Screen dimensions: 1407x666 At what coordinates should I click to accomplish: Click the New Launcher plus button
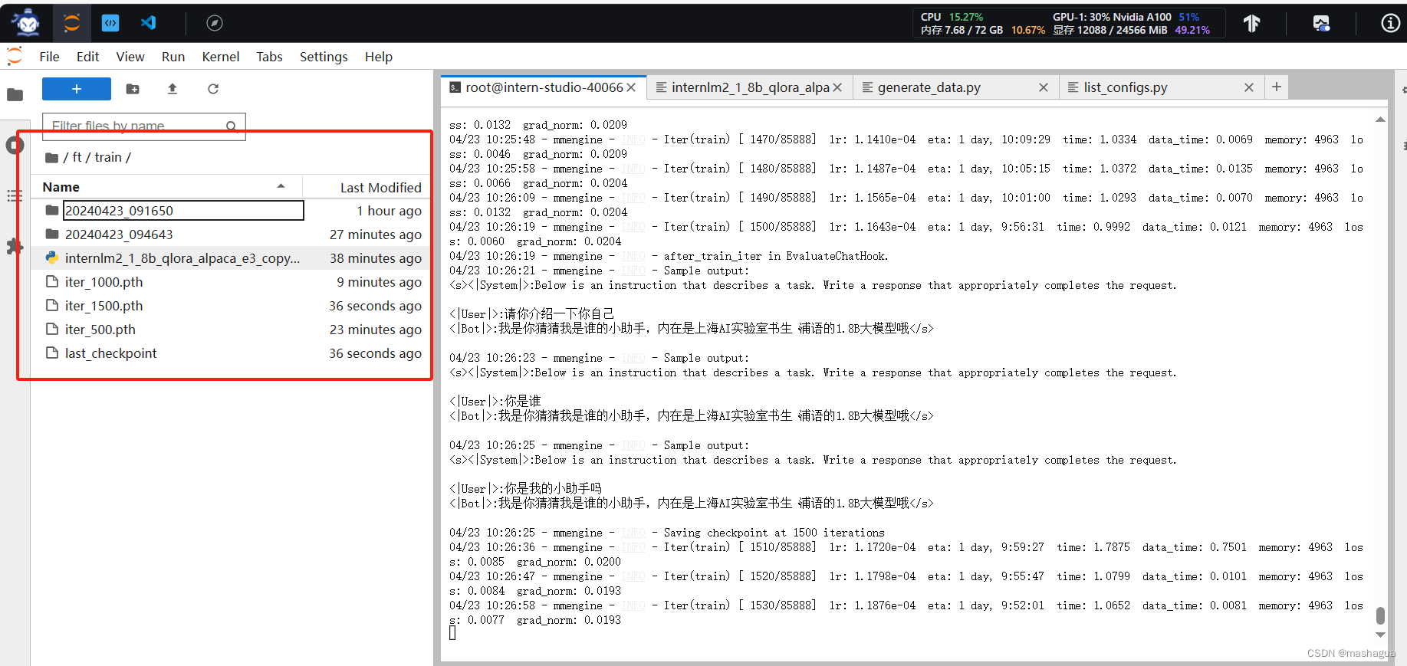pos(77,89)
